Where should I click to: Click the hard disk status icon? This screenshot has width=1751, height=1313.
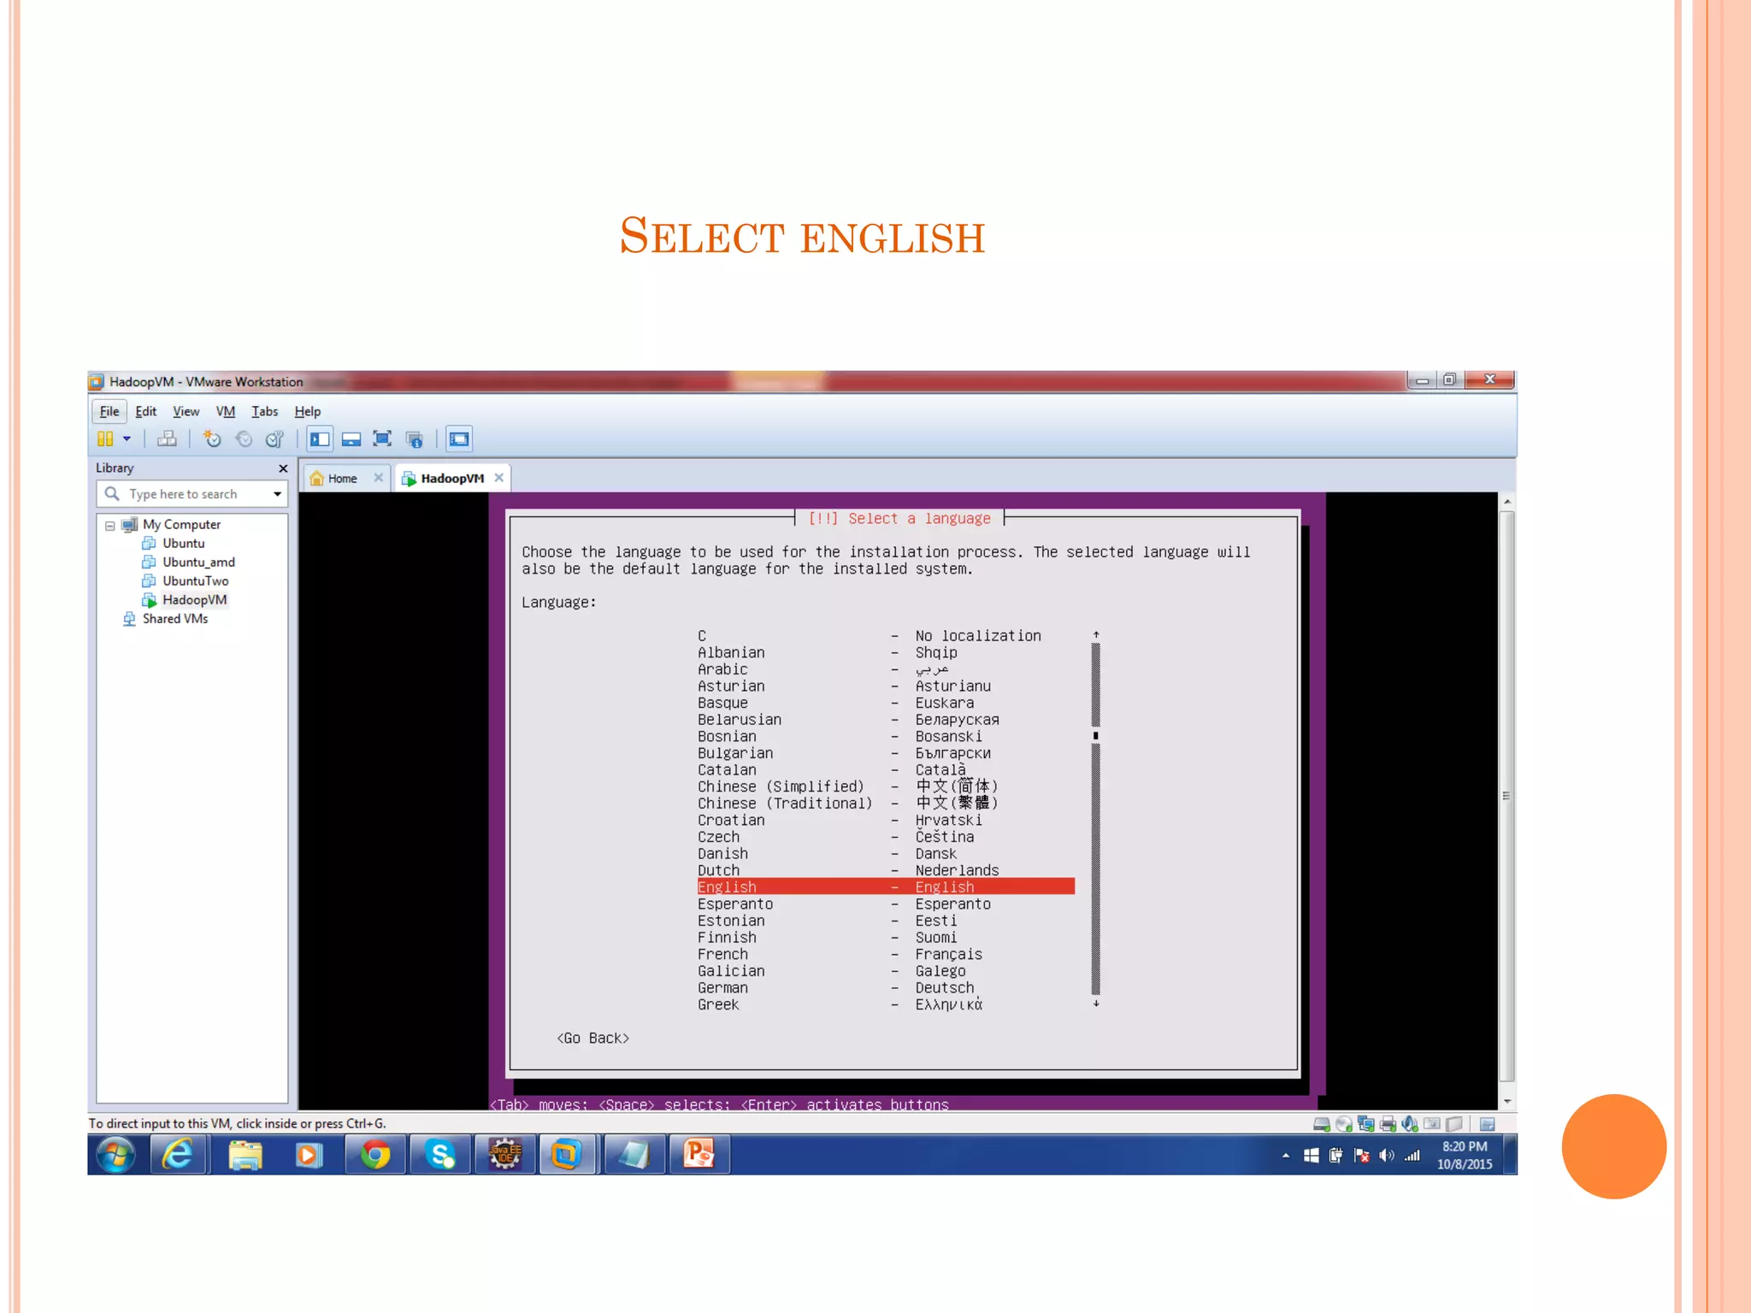tap(1322, 1124)
